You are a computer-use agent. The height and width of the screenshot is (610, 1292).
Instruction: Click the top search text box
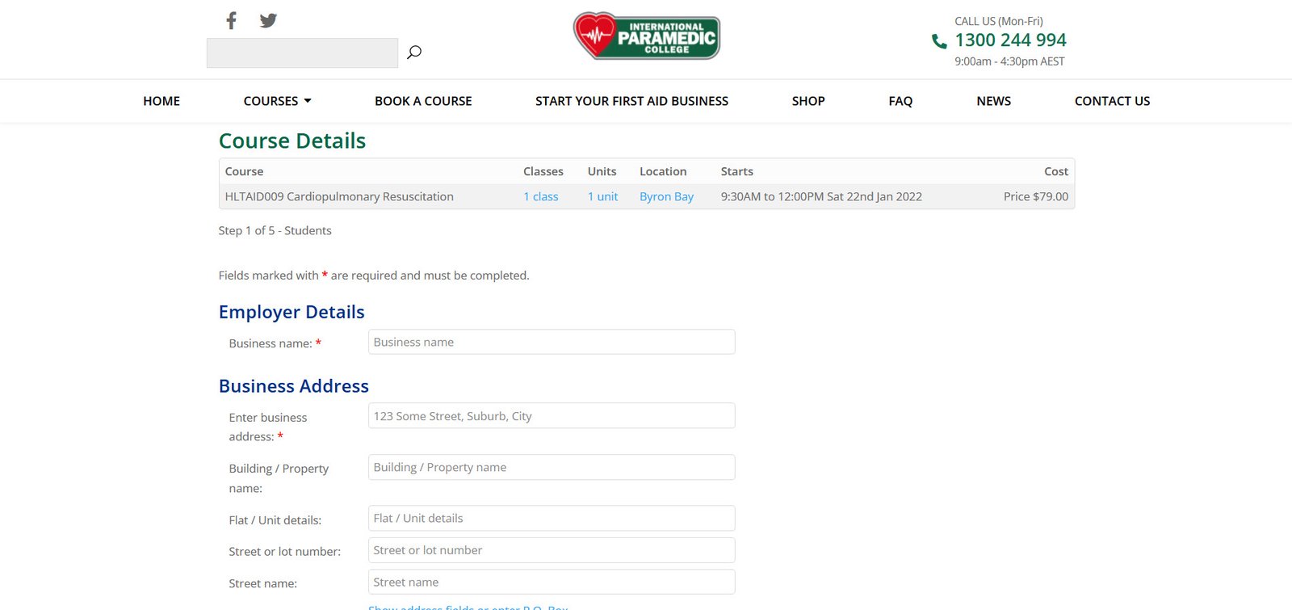pos(302,53)
